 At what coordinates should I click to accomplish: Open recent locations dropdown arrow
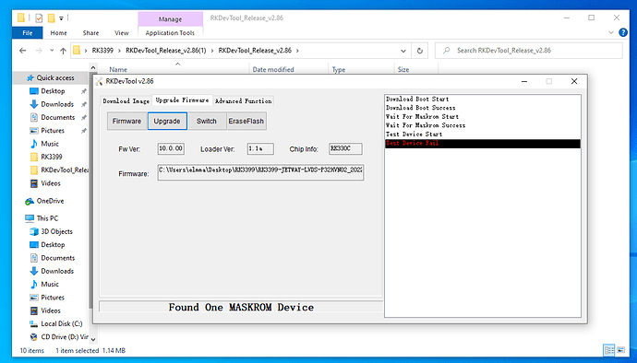52,51
